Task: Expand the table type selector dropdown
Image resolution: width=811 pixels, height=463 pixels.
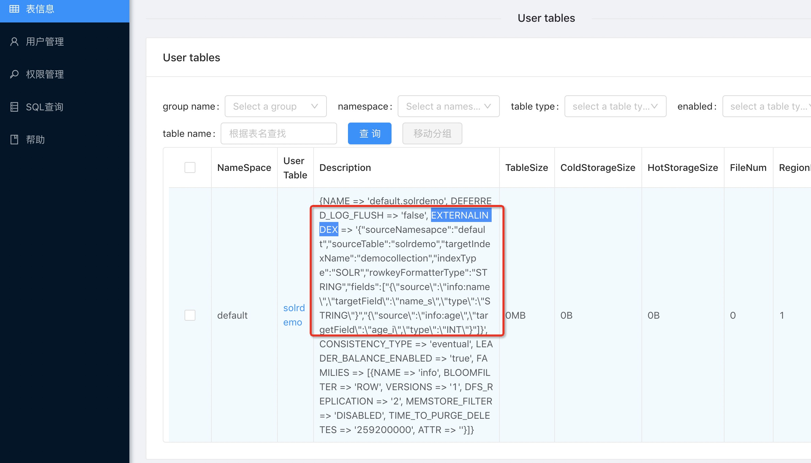Action: pyautogui.click(x=613, y=105)
